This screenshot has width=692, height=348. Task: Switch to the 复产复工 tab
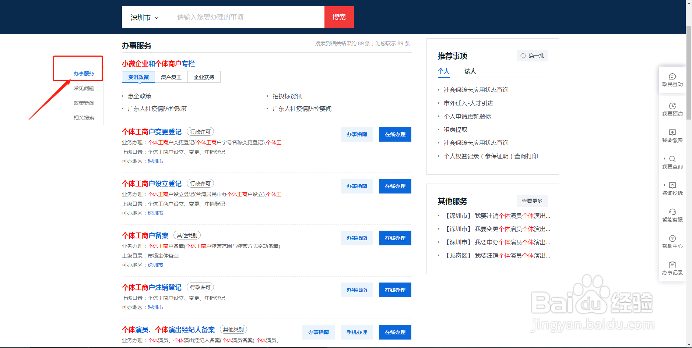pyautogui.click(x=171, y=77)
